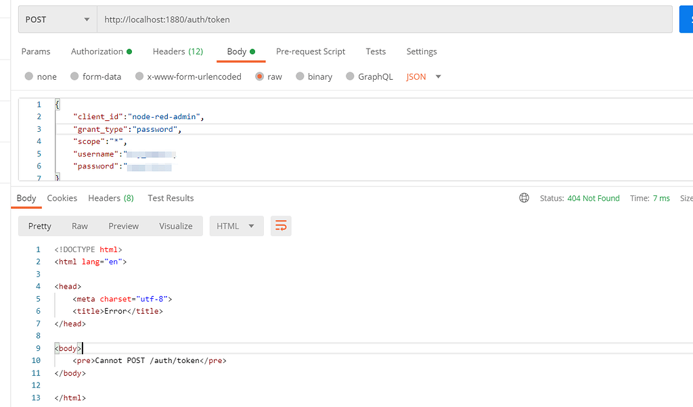Switch to the Cookies response tab

pos(62,198)
